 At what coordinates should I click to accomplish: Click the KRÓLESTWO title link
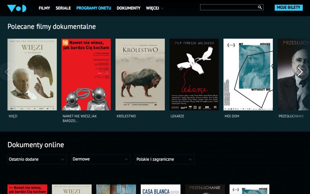click(x=126, y=116)
